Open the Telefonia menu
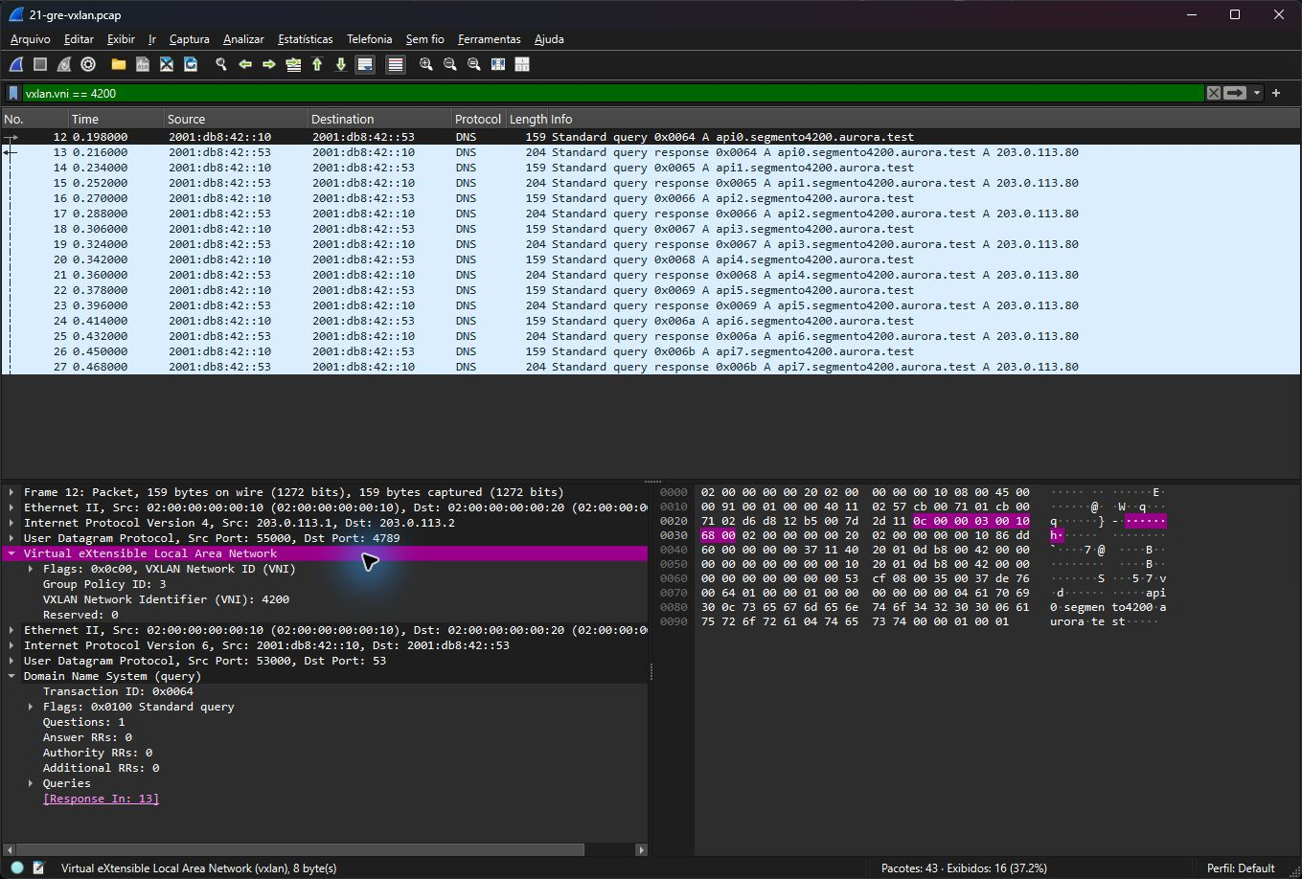This screenshot has width=1302, height=879. coord(370,39)
